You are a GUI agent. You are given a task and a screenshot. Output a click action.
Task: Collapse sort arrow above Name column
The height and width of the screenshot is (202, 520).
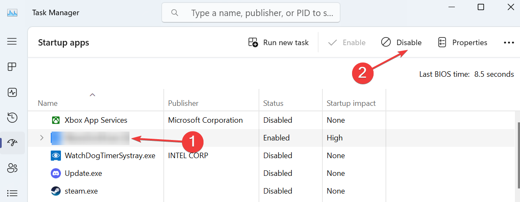[92, 95]
